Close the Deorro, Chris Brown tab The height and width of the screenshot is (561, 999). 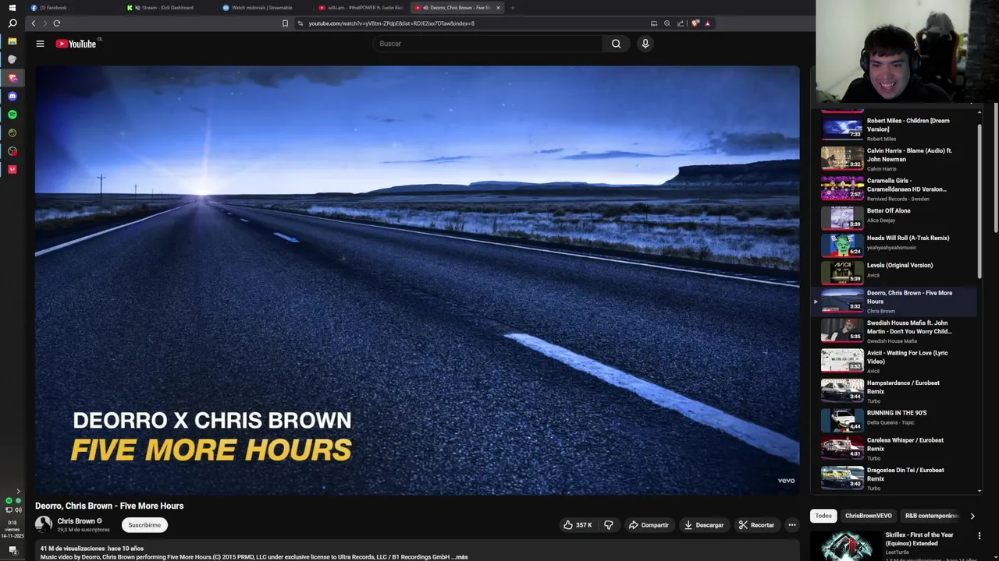pyautogui.click(x=498, y=8)
